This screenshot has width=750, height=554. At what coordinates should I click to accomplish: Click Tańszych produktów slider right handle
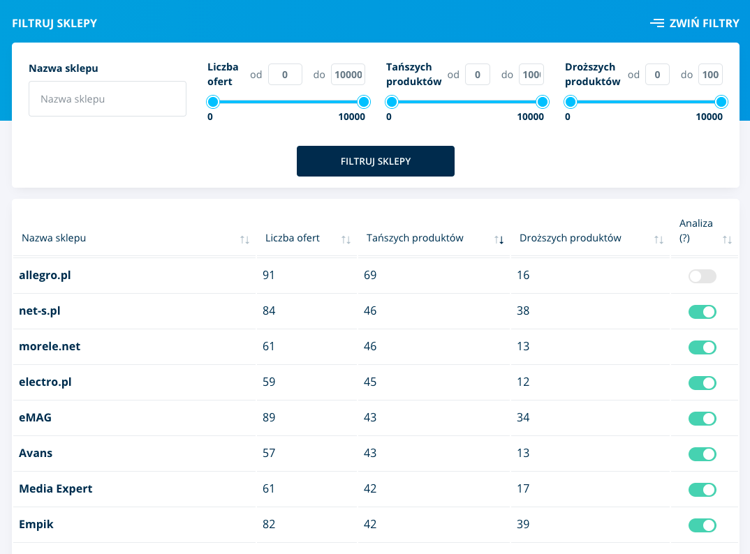click(542, 103)
